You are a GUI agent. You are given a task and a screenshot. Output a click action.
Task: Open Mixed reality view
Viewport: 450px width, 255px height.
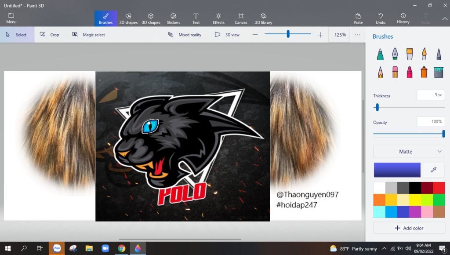[185, 35]
